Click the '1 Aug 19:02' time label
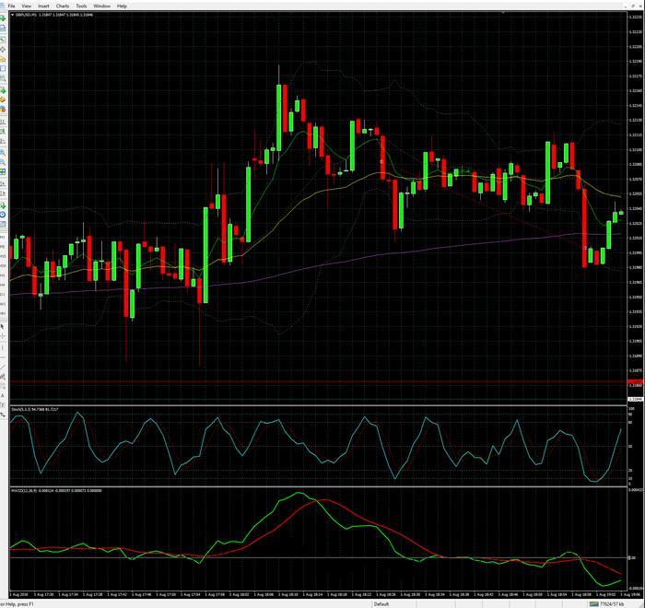This screenshot has height=608, width=645. (x=606, y=594)
